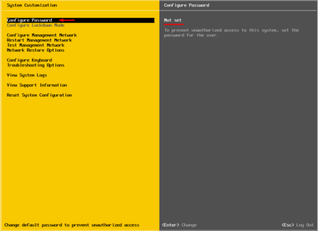This screenshot has height=231, width=318.
Task: Open Network Restore Options
Action: 35,50
